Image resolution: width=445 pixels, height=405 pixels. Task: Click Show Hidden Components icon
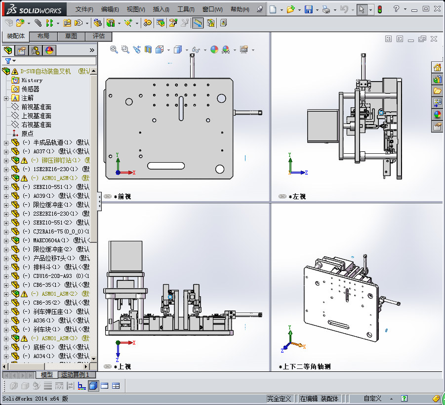(x=98, y=23)
